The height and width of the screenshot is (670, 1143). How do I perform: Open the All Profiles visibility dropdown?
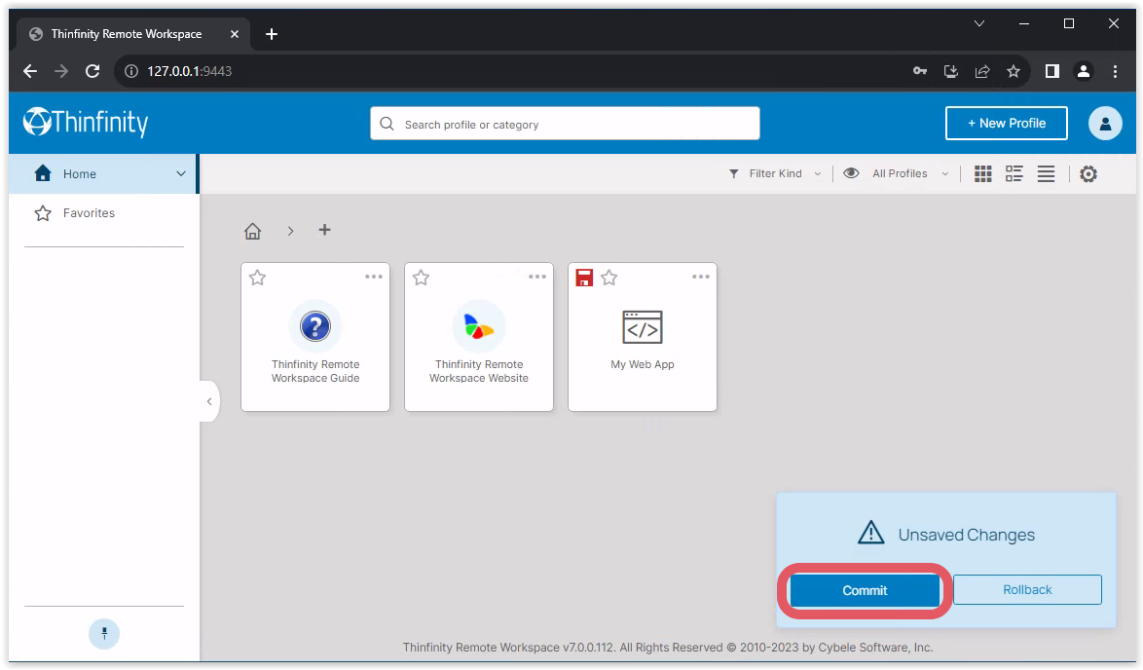(896, 173)
